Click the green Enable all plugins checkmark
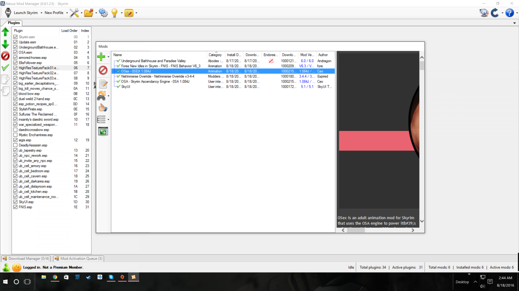The width and height of the screenshot is (519, 291). pyautogui.click(x=5, y=68)
